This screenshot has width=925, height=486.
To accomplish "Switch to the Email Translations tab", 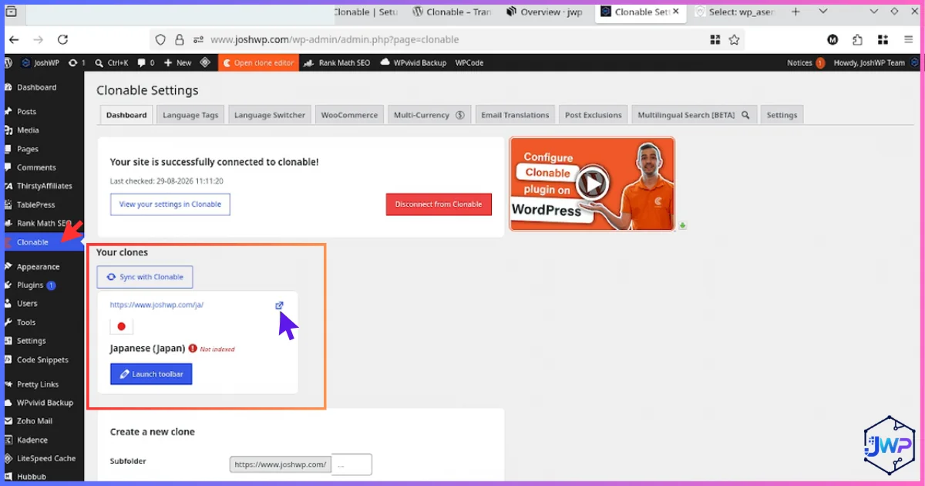I will 515,115.
